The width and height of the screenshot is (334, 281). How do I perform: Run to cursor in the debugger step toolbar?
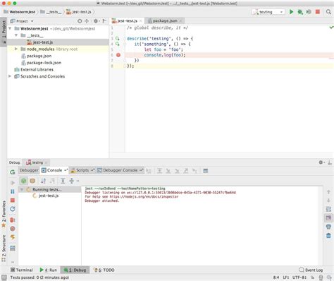tap(194, 171)
